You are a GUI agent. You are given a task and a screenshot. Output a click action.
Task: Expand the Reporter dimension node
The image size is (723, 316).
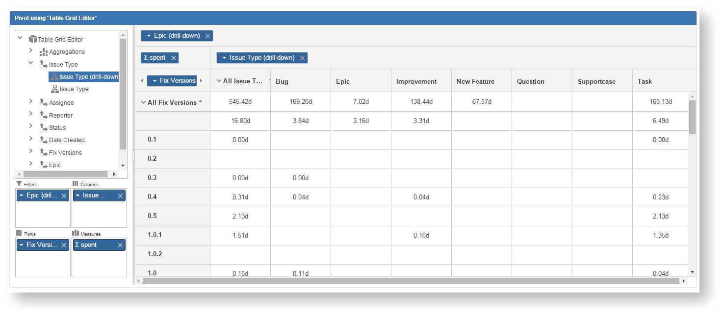[31, 114]
